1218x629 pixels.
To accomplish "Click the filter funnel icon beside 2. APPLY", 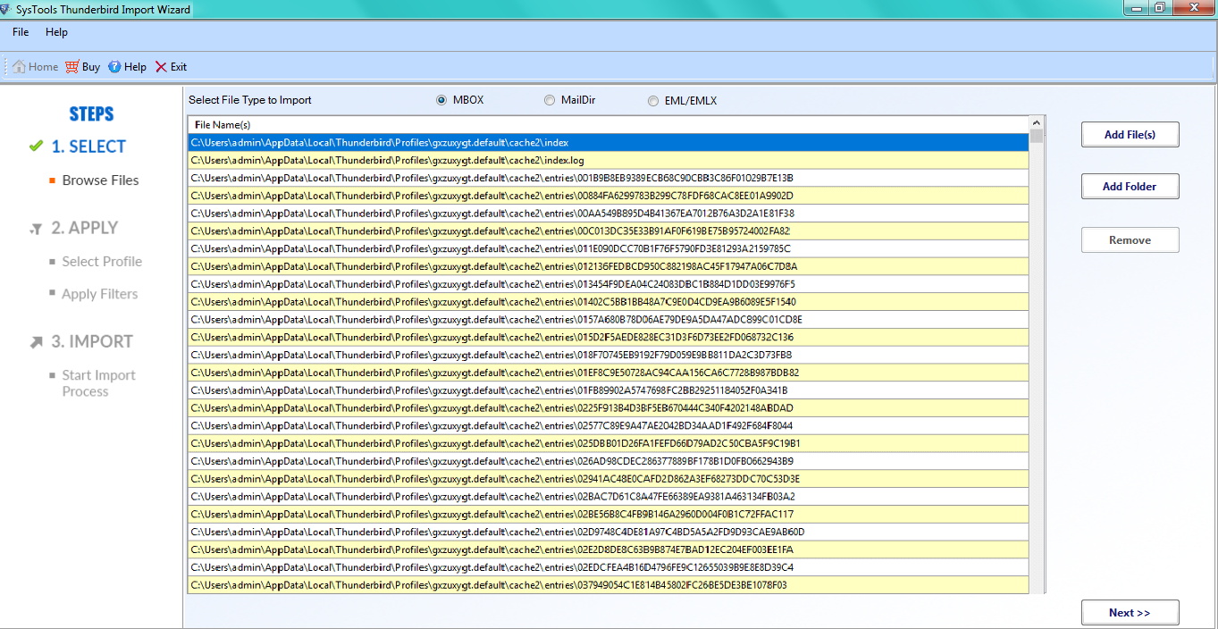I will tap(37, 229).
